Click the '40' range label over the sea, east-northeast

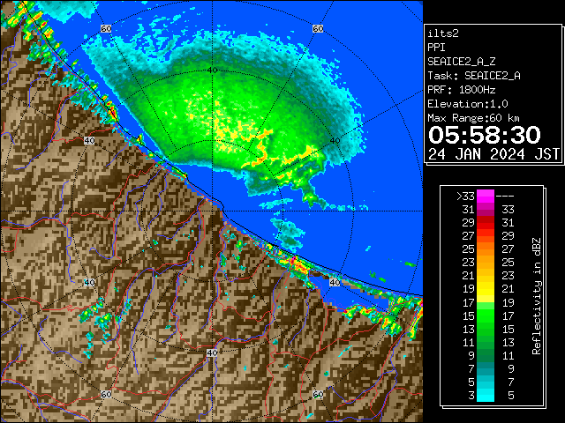point(335,141)
